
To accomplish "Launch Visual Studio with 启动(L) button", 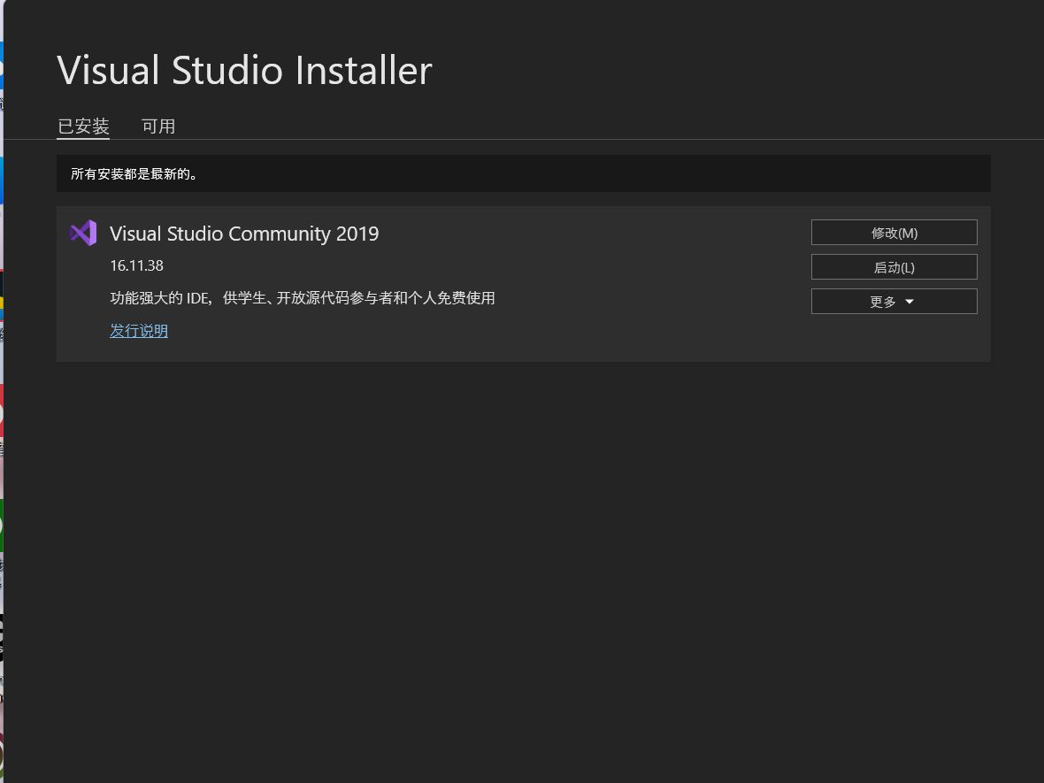I will pyautogui.click(x=894, y=267).
